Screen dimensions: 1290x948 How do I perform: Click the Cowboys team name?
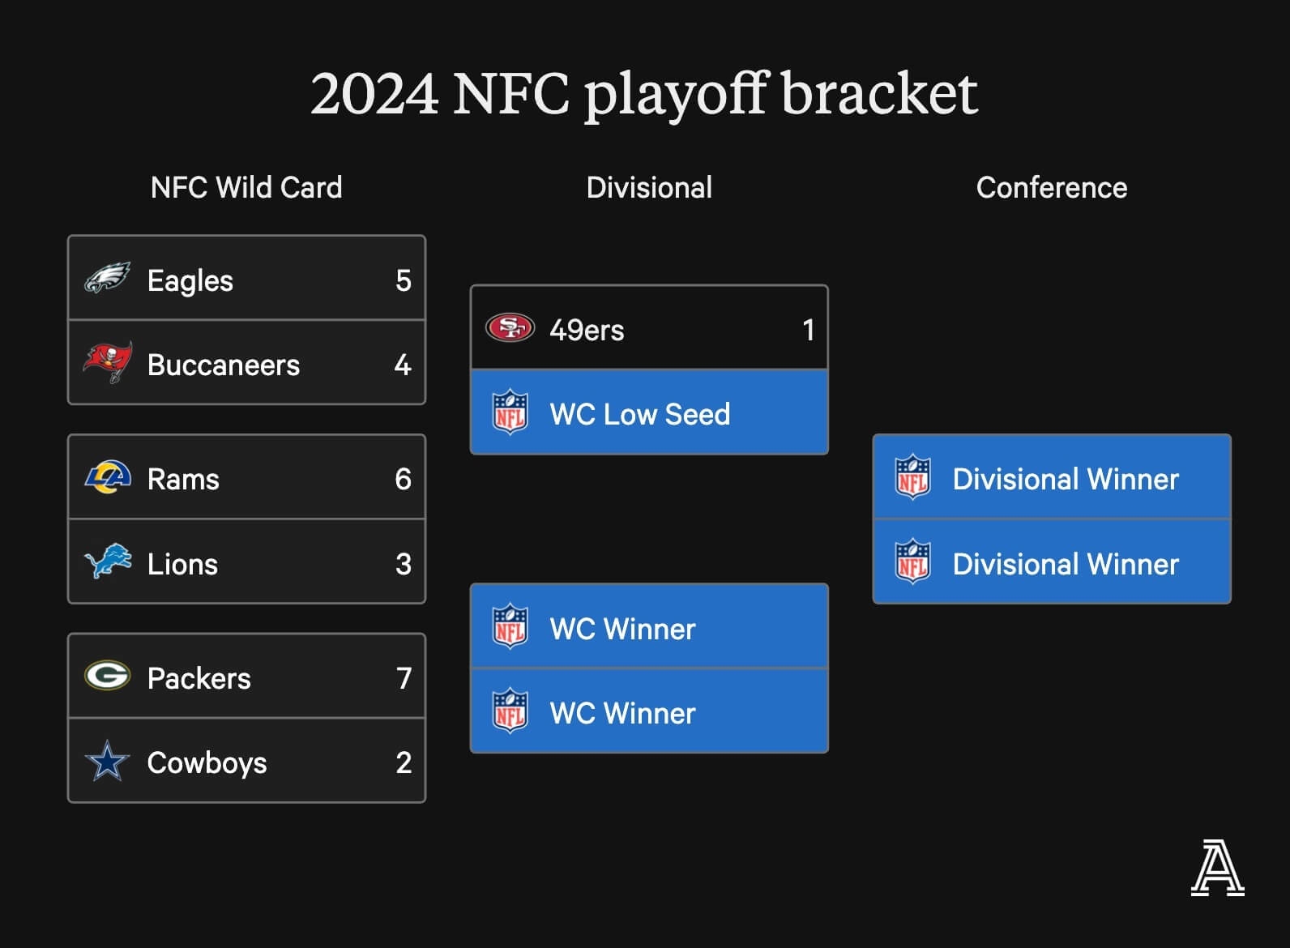207,762
